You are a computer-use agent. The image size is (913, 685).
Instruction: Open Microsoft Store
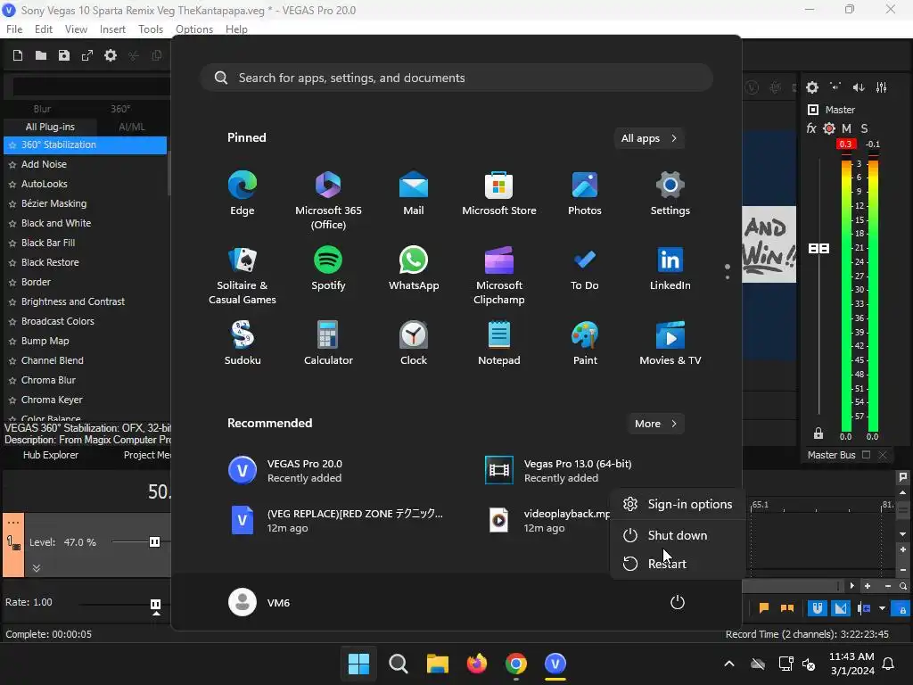tap(499, 194)
